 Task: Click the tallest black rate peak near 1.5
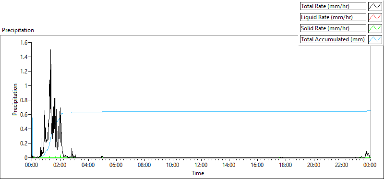(x=50, y=50)
